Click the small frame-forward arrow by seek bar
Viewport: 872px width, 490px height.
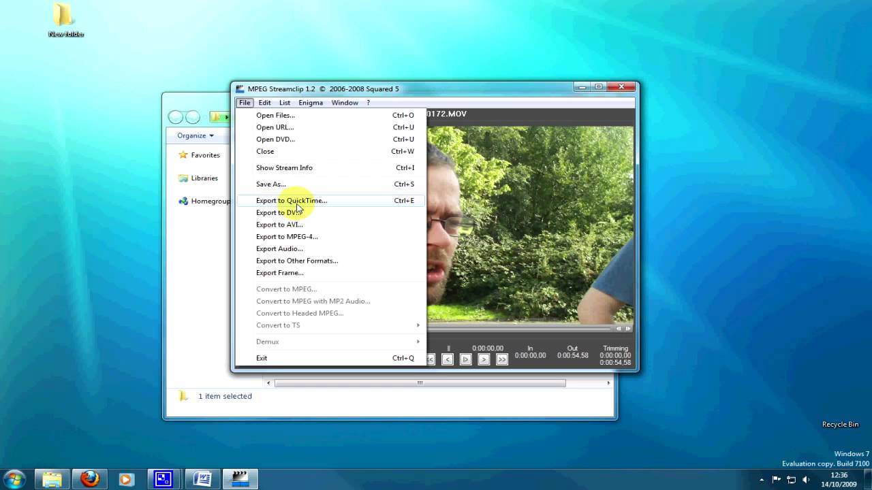(x=627, y=328)
